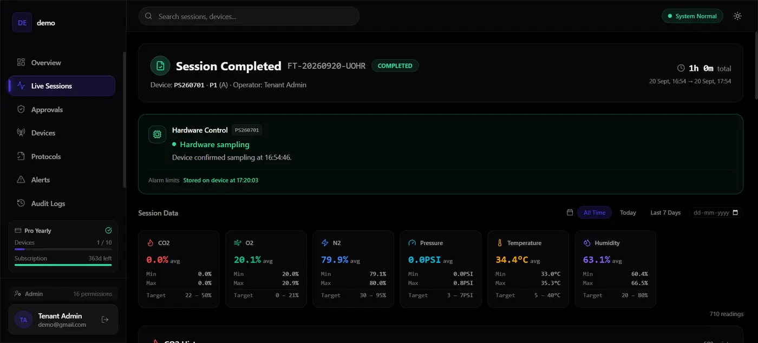Navigate to Devices
This screenshot has height=343, width=758.
(x=62, y=133)
